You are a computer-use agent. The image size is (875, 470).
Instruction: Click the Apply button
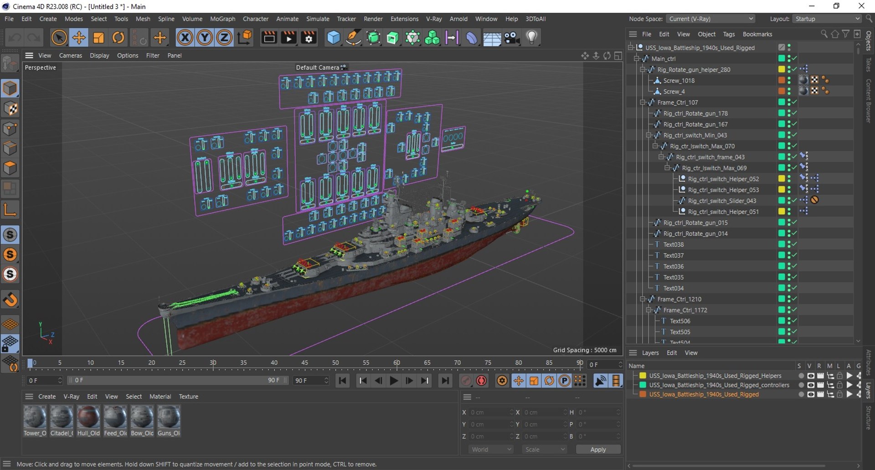(x=598, y=450)
